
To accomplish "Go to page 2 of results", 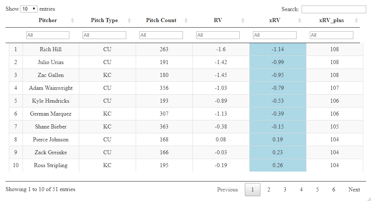I will coord(269,190).
